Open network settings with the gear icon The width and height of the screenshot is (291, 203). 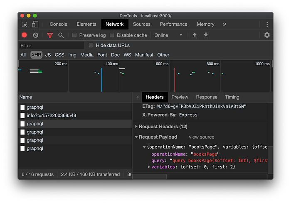pos(267,35)
